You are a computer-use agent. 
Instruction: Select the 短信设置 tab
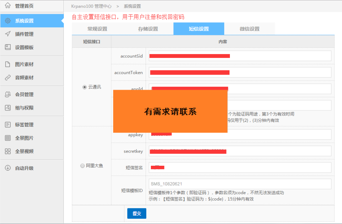tap(199, 28)
